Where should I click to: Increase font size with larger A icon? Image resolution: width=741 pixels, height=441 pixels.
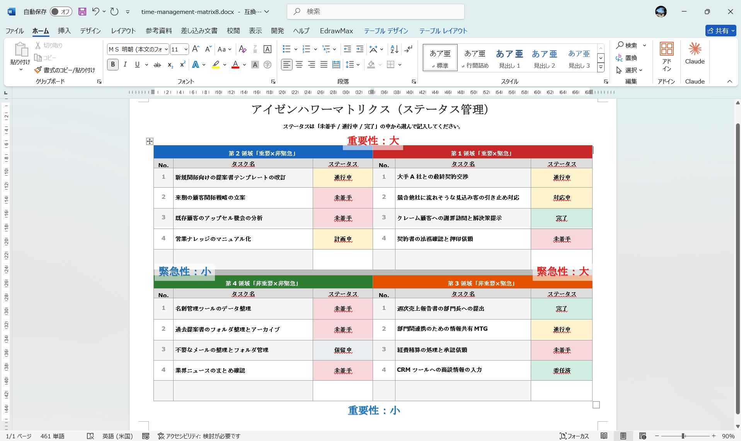[x=196, y=49]
